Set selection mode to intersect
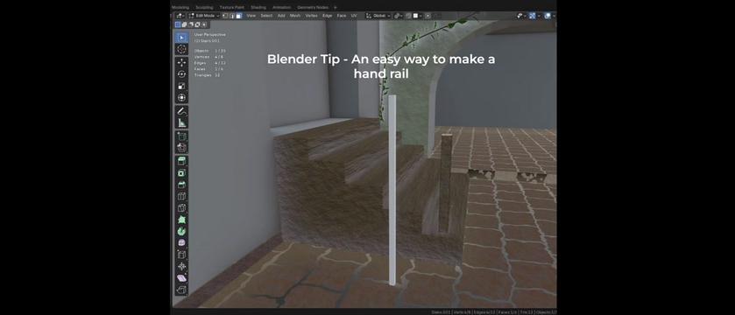This screenshot has width=735, height=315. pyautogui.click(x=204, y=24)
